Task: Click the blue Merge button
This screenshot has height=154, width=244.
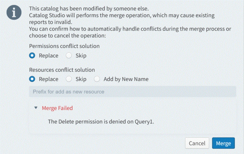Action: click(223, 143)
